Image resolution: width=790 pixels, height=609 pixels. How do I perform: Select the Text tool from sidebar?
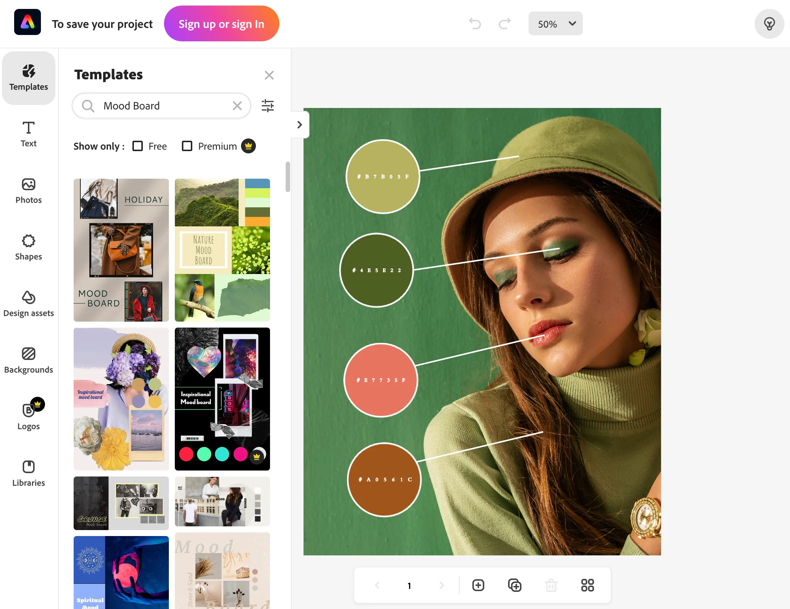(x=29, y=134)
